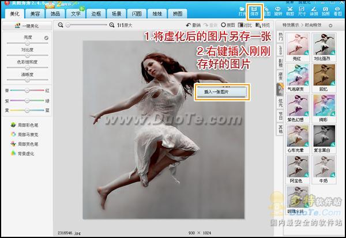Viewport: 346px width, 238px height.
Task: Open the LOMO effects category
Action: click(x=280, y=50)
